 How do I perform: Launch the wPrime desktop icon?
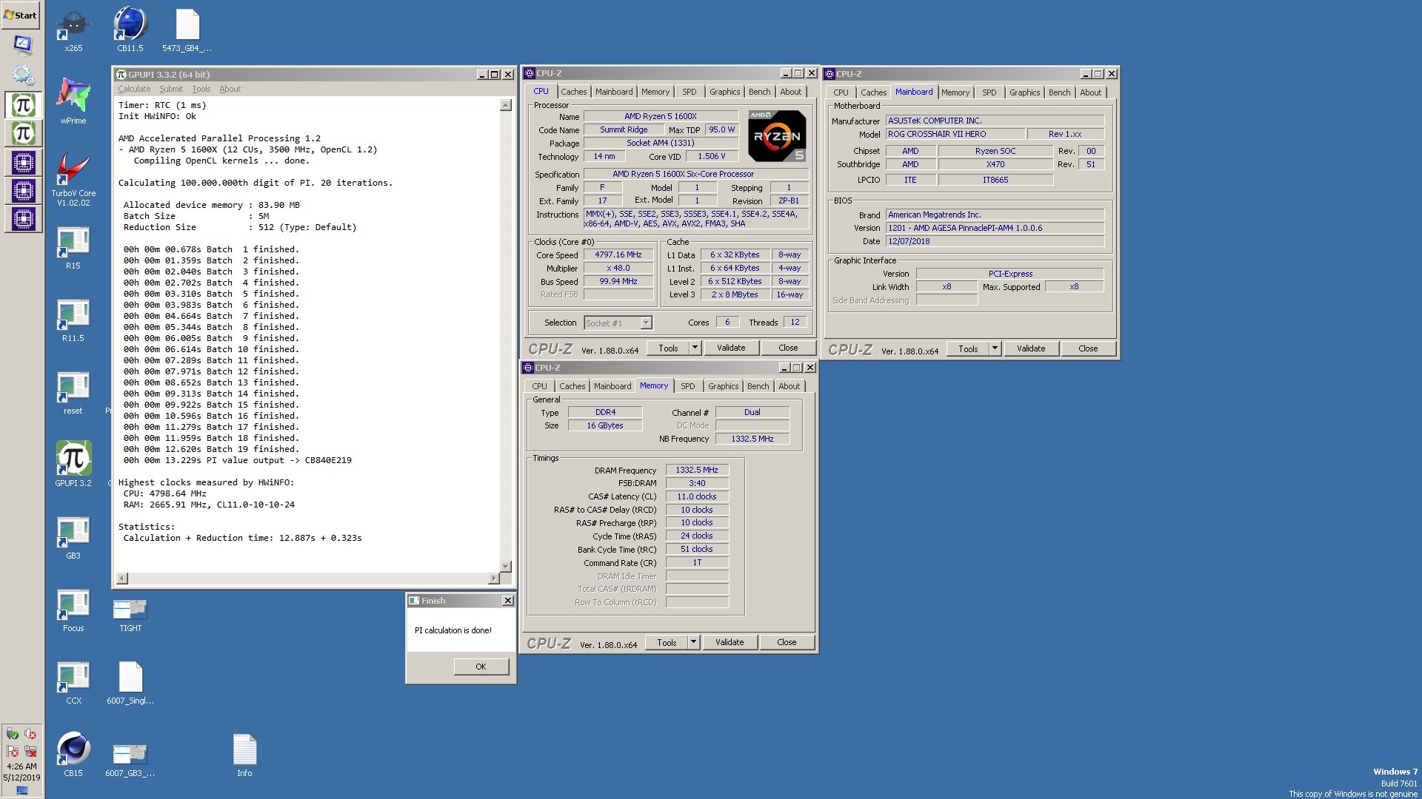tap(73, 101)
